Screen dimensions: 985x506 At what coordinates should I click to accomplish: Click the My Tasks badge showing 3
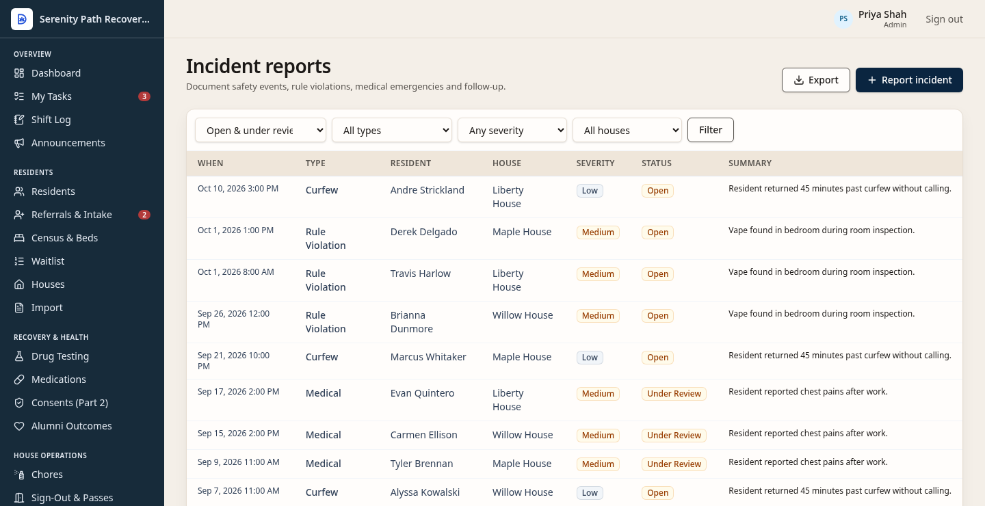coord(144,96)
